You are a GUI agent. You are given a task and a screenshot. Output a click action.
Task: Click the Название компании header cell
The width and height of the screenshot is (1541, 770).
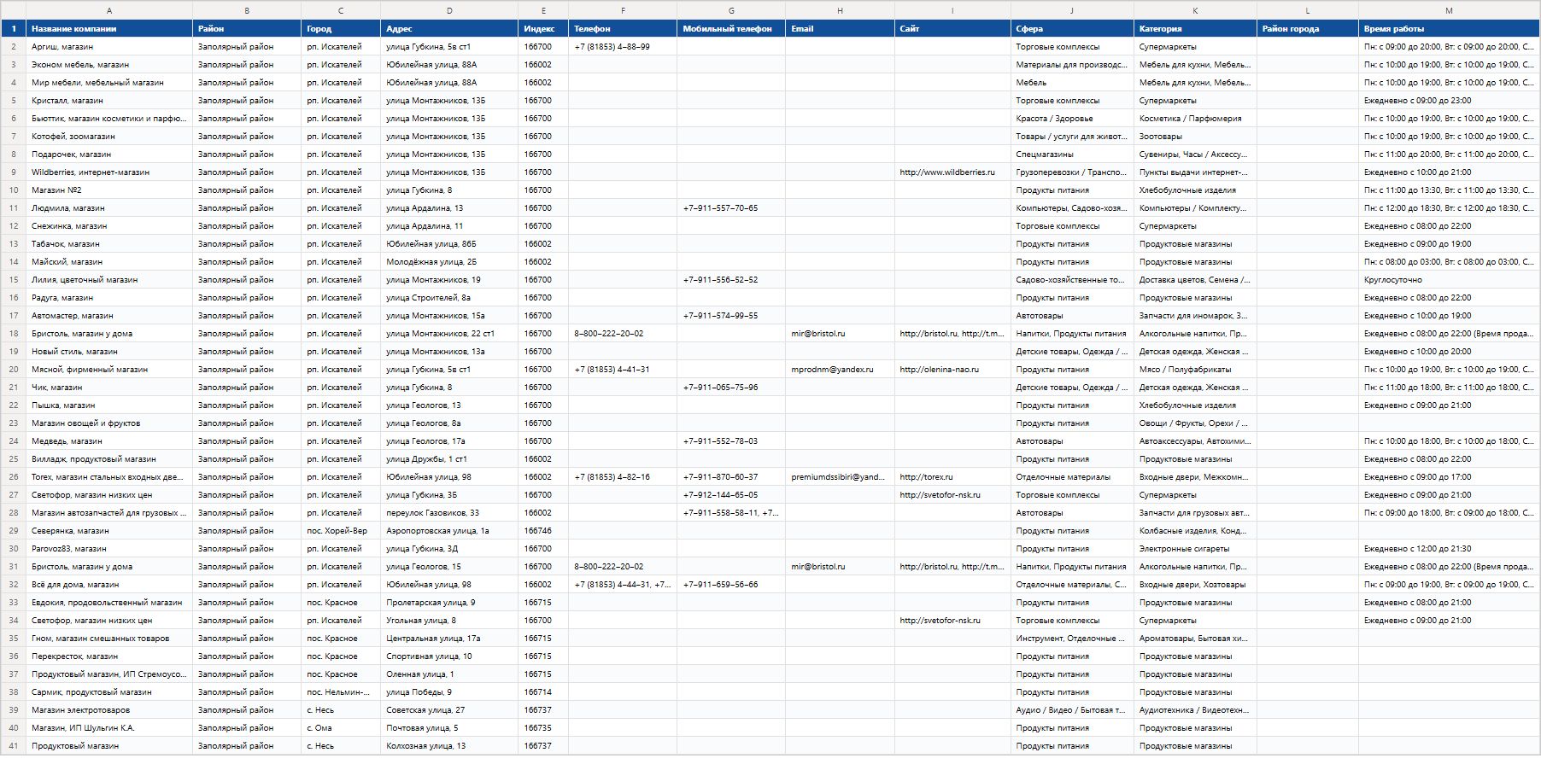click(109, 29)
